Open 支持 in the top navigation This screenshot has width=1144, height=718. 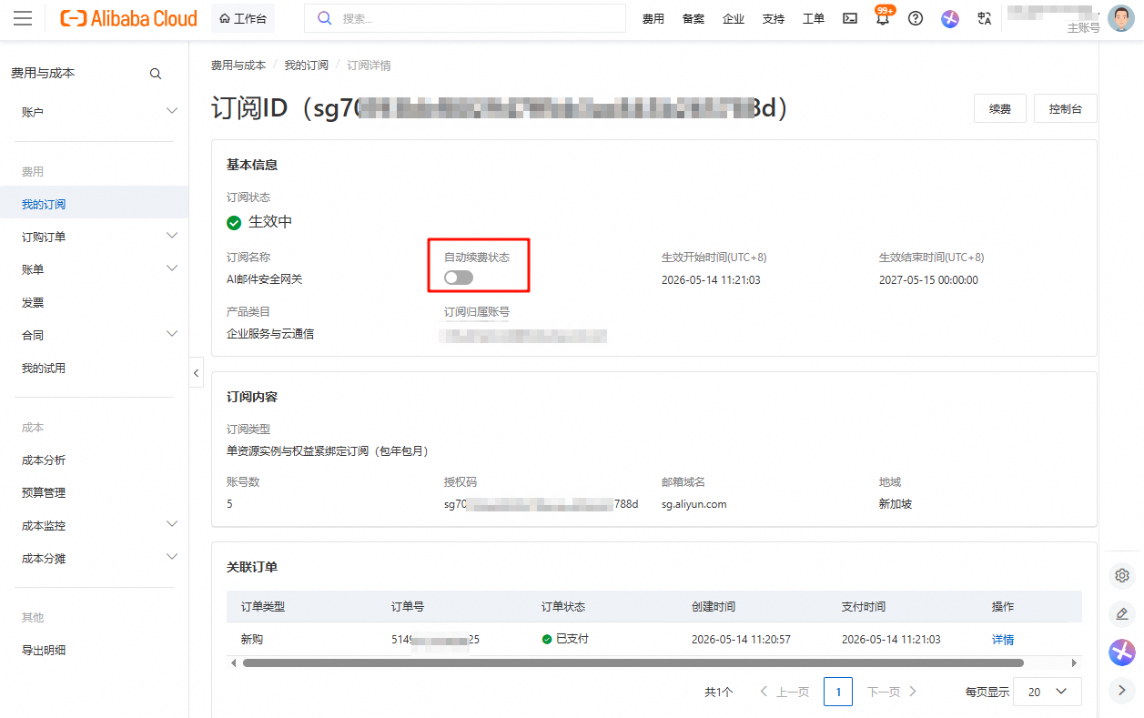tap(774, 18)
